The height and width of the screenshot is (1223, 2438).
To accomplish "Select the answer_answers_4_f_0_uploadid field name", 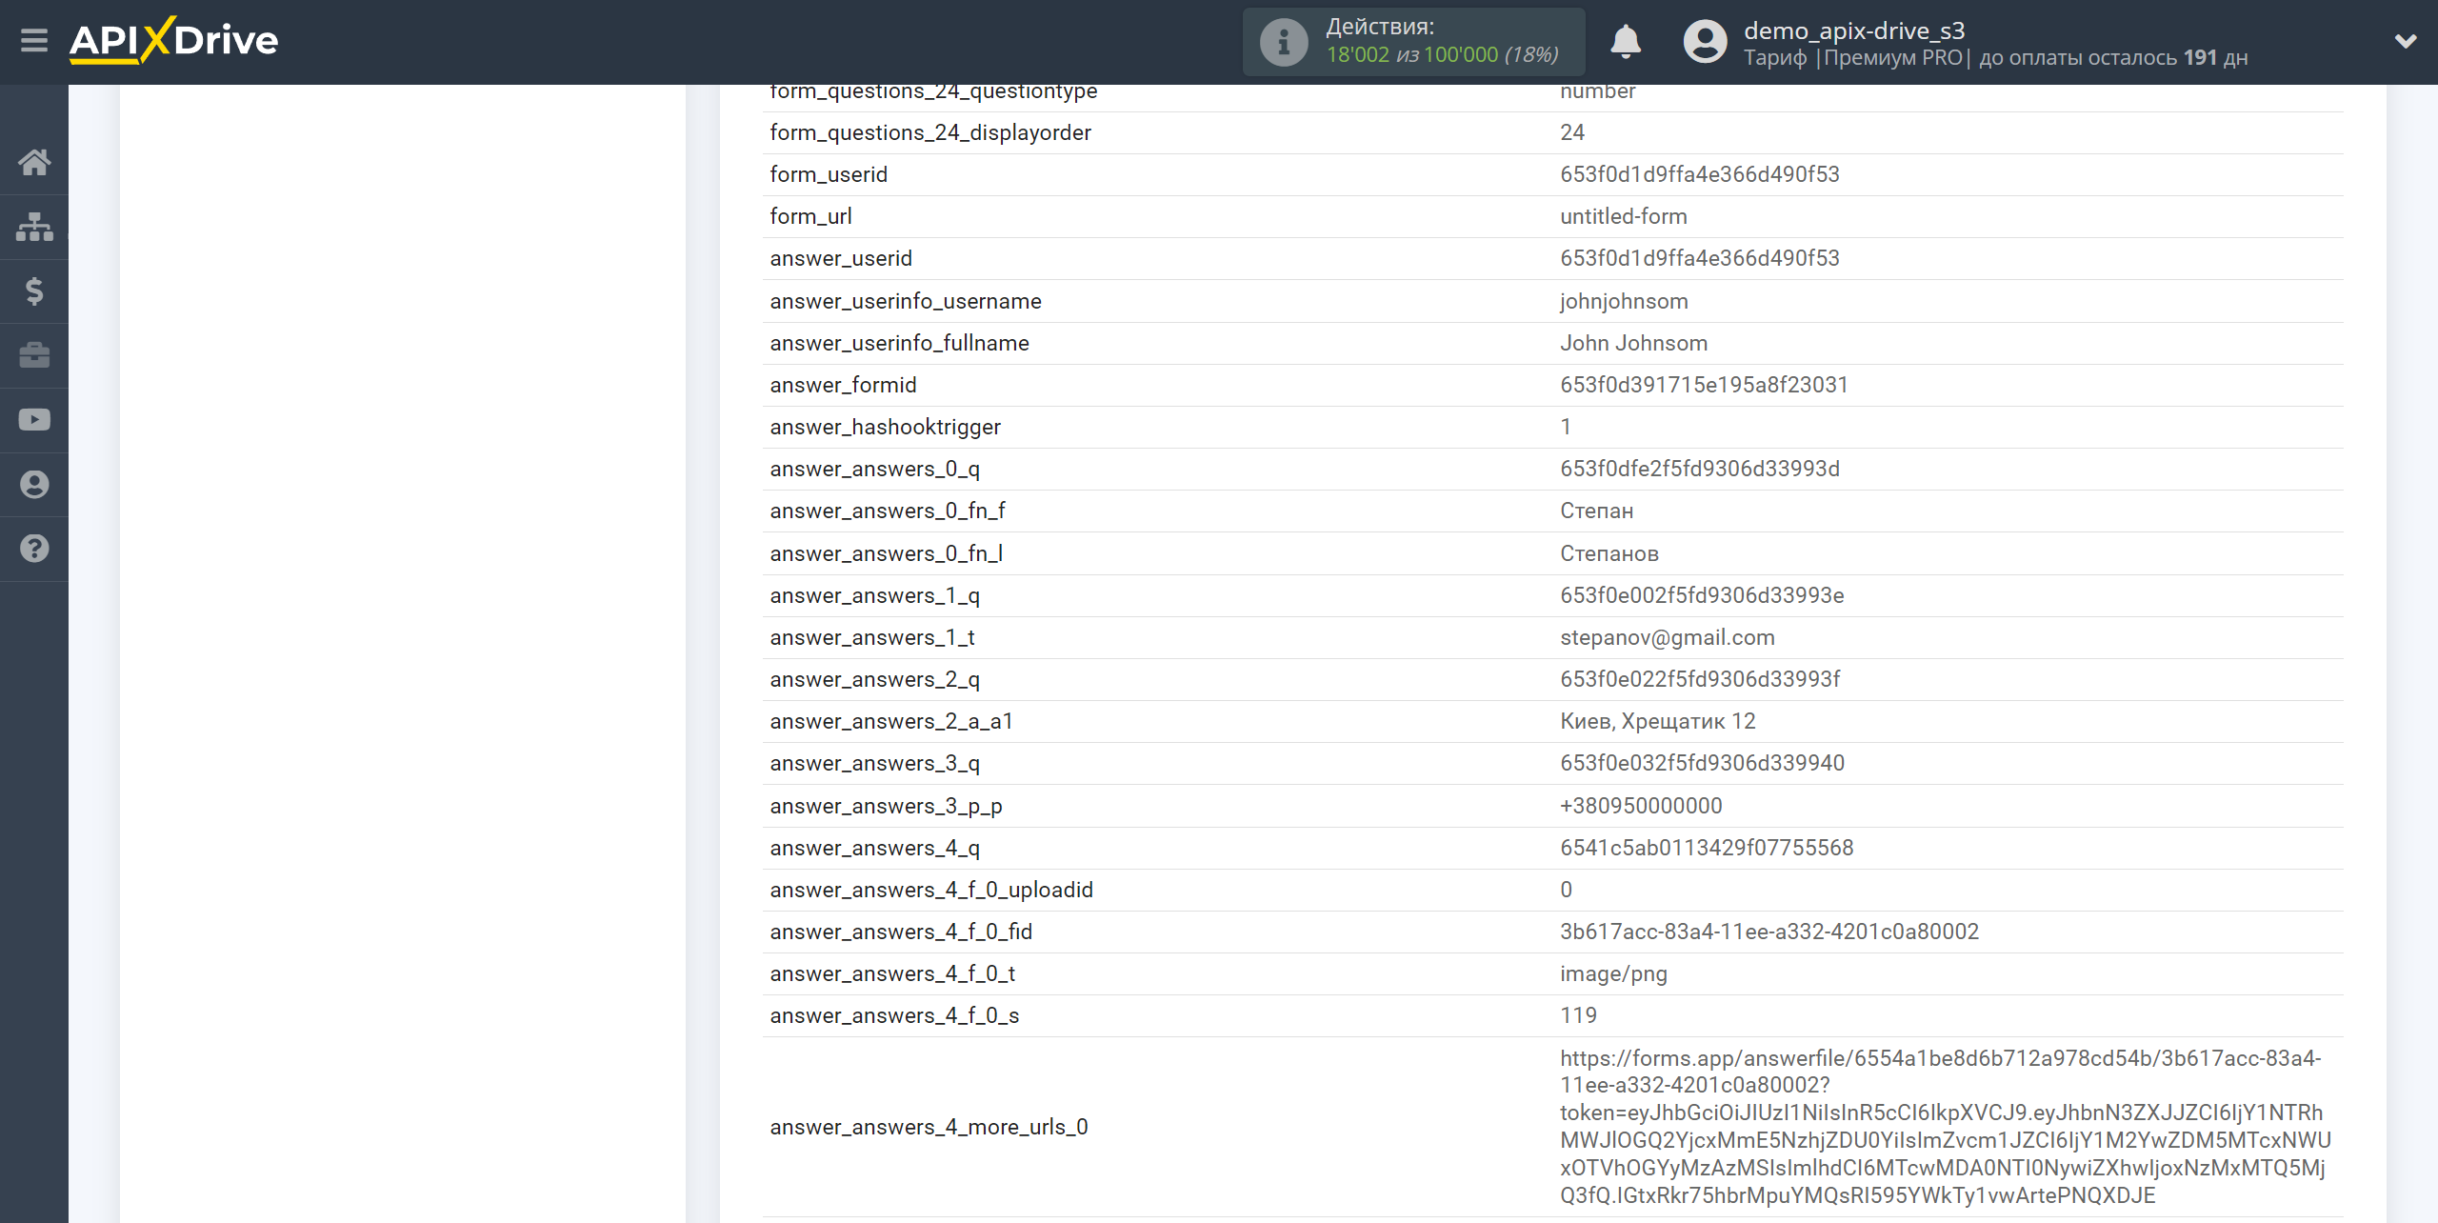I will [931, 890].
